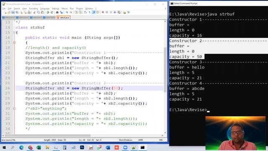Screen dimensions: 268x151
Task: Click 'length : 2003' in status bar
Action: click(50, 140)
